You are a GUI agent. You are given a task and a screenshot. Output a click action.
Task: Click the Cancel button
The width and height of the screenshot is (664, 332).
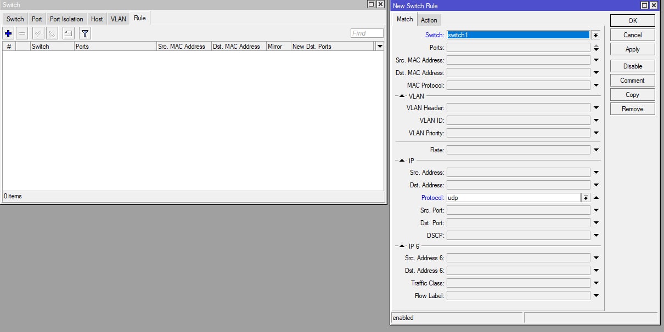632,35
